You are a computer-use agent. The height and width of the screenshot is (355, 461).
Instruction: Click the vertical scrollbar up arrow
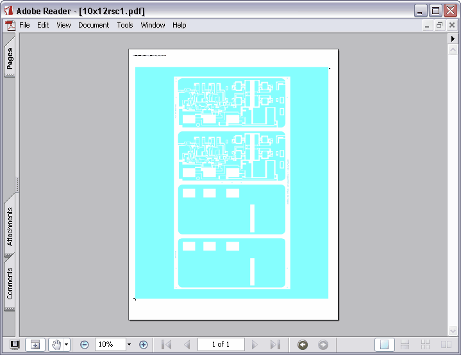(453, 49)
